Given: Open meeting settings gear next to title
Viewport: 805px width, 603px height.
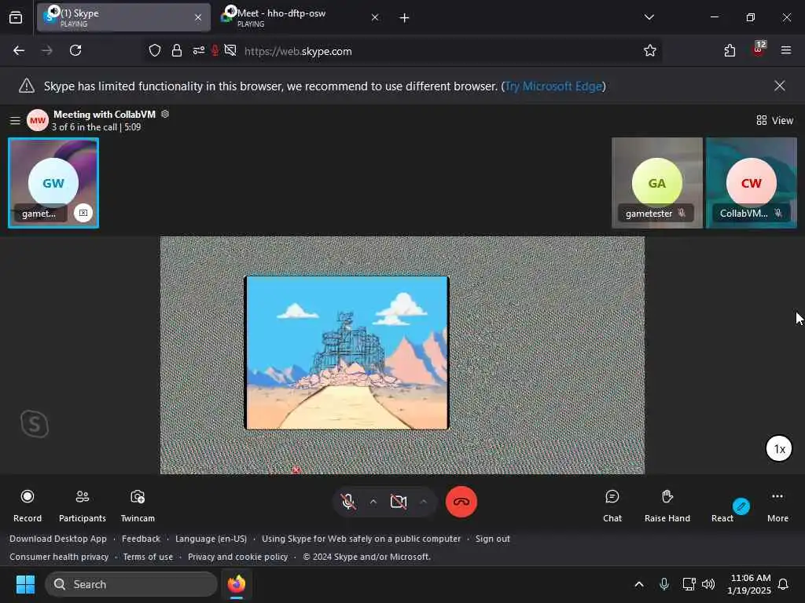Looking at the screenshot, I should pyautogui.click(x=165, y=114).
